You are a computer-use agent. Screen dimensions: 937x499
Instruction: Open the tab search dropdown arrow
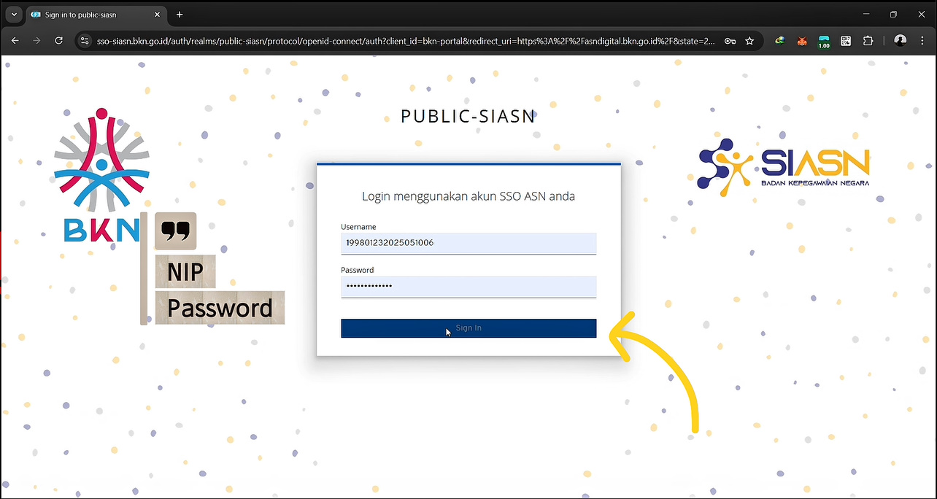pos(12,15)
